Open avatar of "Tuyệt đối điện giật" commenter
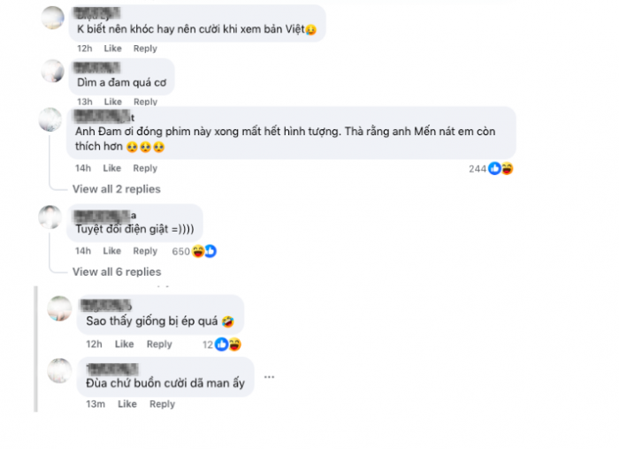The height and width of the screenshot is (449, 619). coord(50,217)
